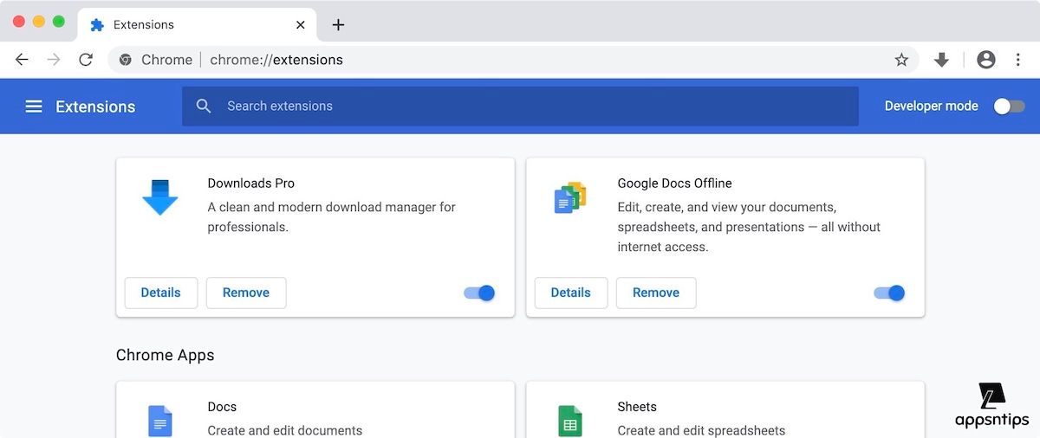Bookmark this page with the star icon
This screenshot has height=438, width=1040.
point(901,60)
